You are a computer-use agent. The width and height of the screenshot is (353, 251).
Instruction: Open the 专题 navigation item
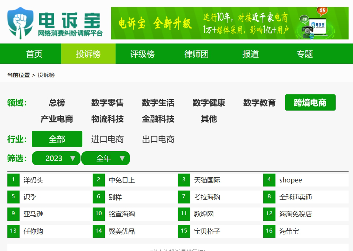point(305,54)
